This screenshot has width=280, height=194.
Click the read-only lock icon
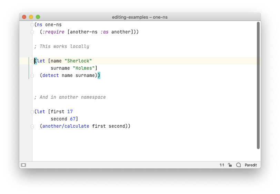tap(230, 165)
